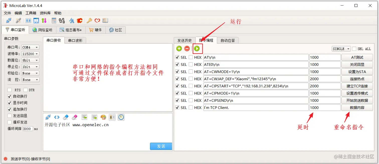Click delay field of AT+CWJAP_DEF row
379x164 pixels.
point(325,79)
